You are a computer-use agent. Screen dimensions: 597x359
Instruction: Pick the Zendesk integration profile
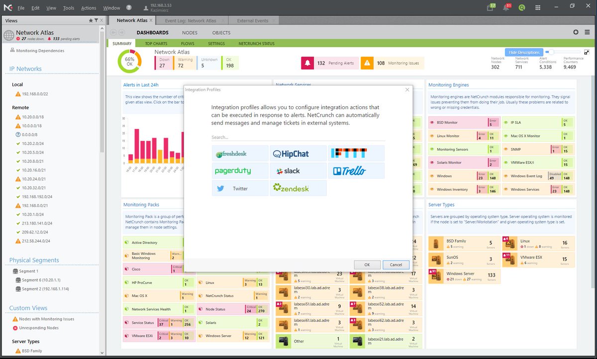click(298, 188)
